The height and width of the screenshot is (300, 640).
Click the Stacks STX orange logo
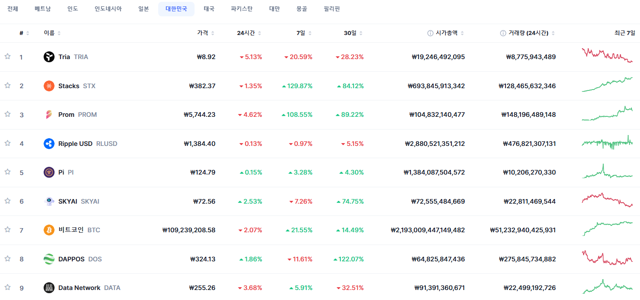[x=49, y=86]
